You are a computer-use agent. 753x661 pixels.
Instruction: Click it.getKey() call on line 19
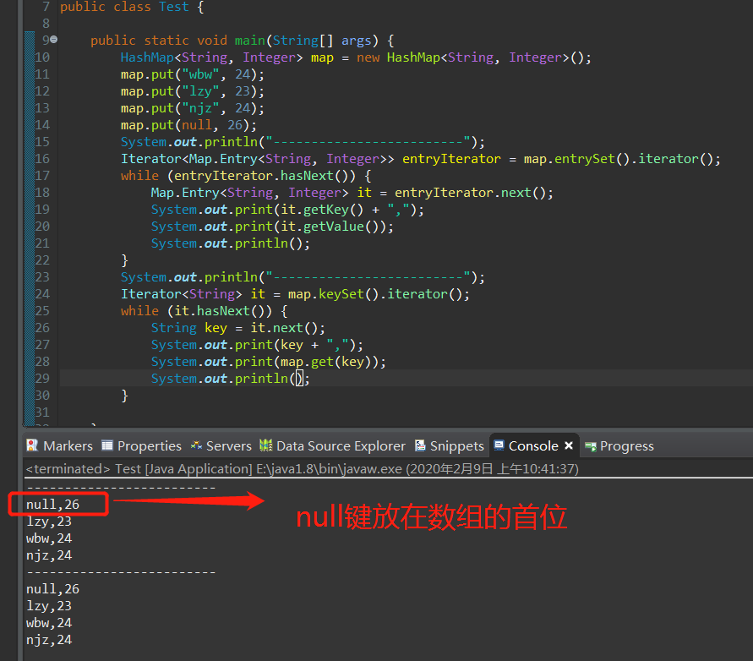tap(322, 210)
